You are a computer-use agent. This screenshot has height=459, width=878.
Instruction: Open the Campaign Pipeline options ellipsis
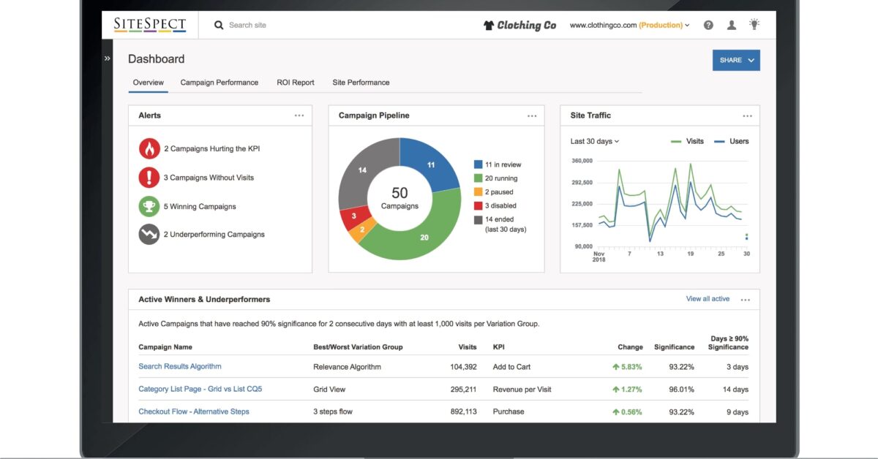[x=532, y=115]
